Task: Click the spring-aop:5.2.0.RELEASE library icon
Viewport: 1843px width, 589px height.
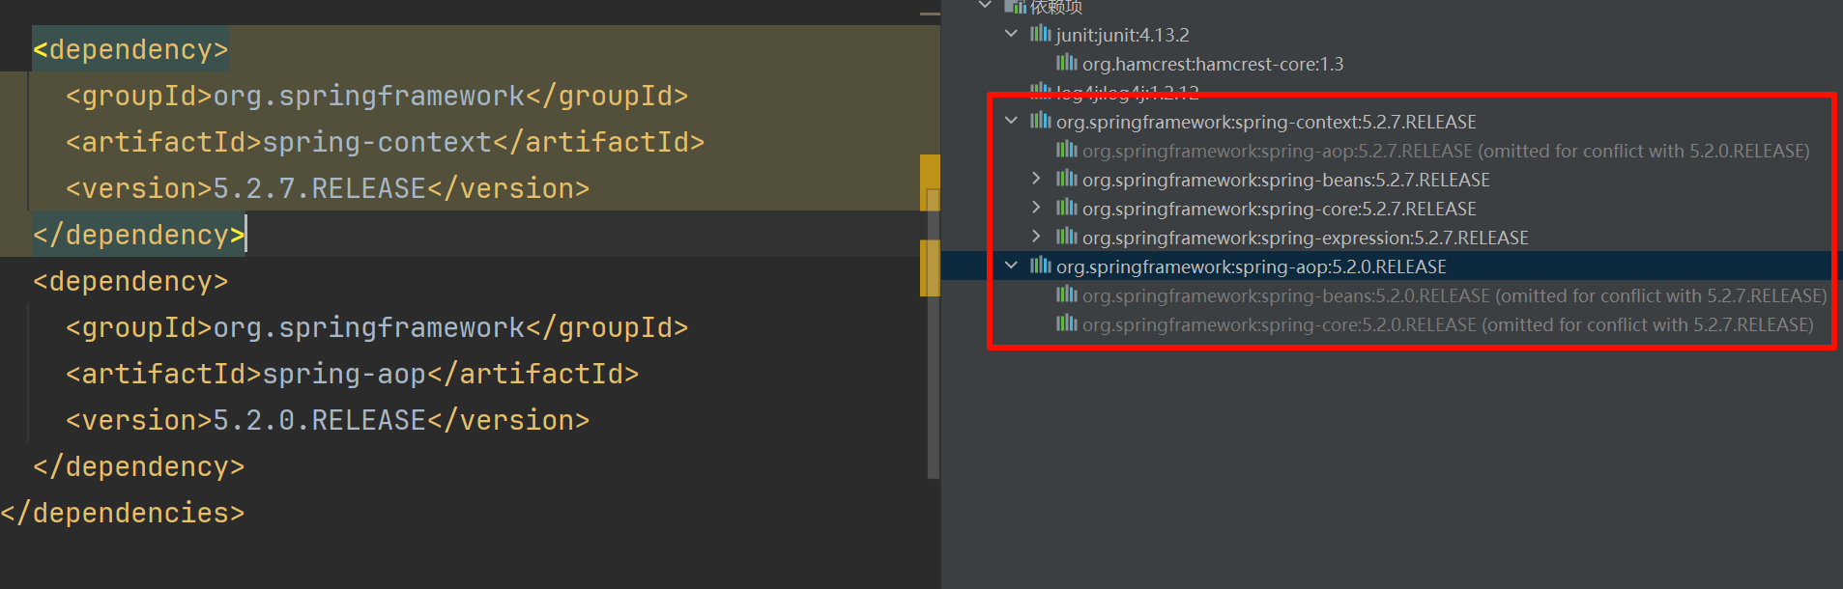Action: pyautogui.click(x=1040, y=266)
